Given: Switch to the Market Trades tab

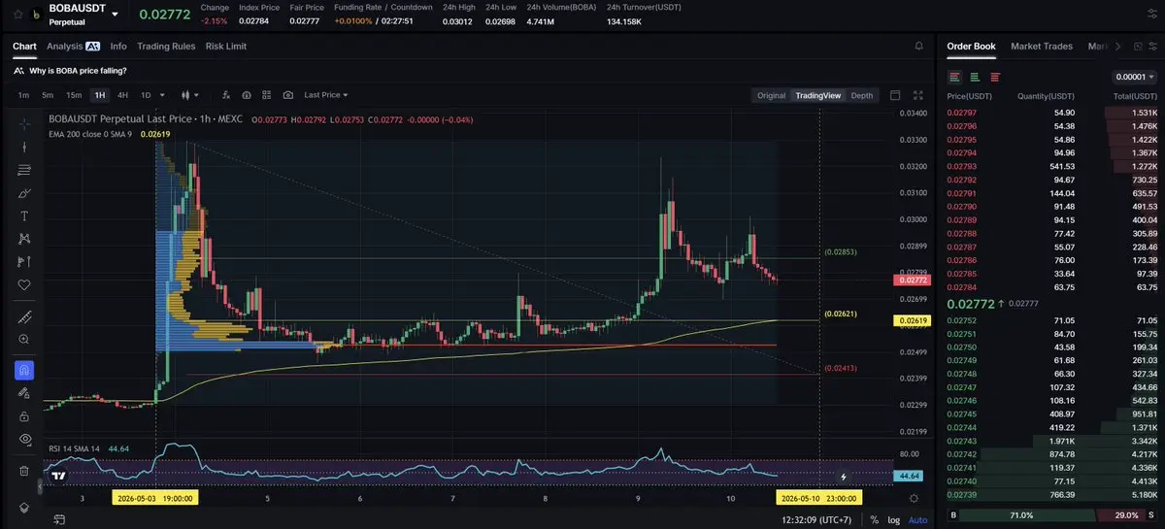Looking at the screenshot, I should 1043,46.
